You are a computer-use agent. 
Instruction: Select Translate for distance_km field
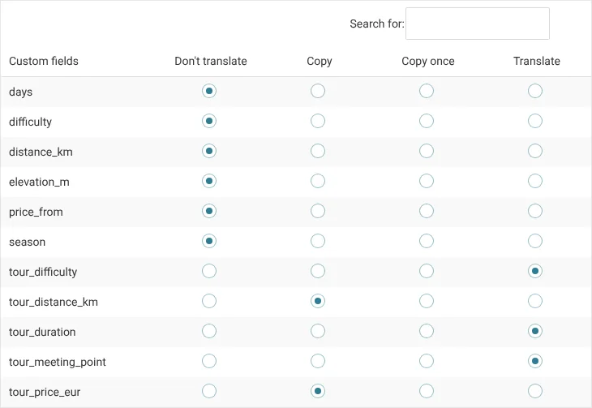pyautogui.click(x=535, y=151)
